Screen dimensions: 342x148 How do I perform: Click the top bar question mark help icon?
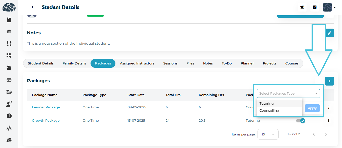point(315,8)
